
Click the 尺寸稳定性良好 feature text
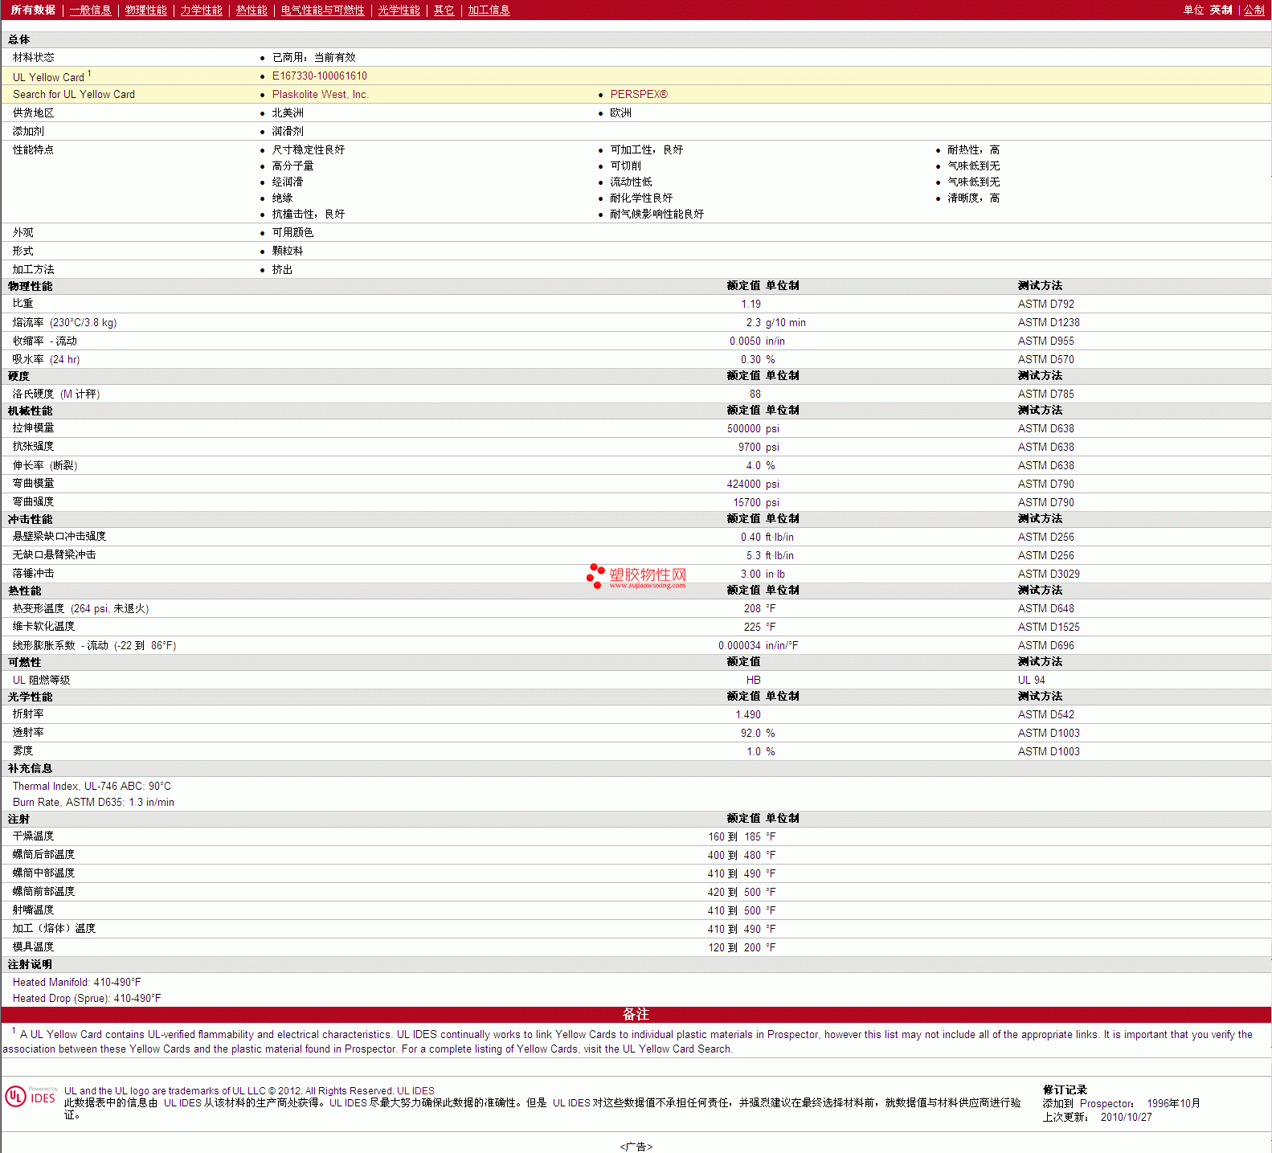(x=308, y=149)
